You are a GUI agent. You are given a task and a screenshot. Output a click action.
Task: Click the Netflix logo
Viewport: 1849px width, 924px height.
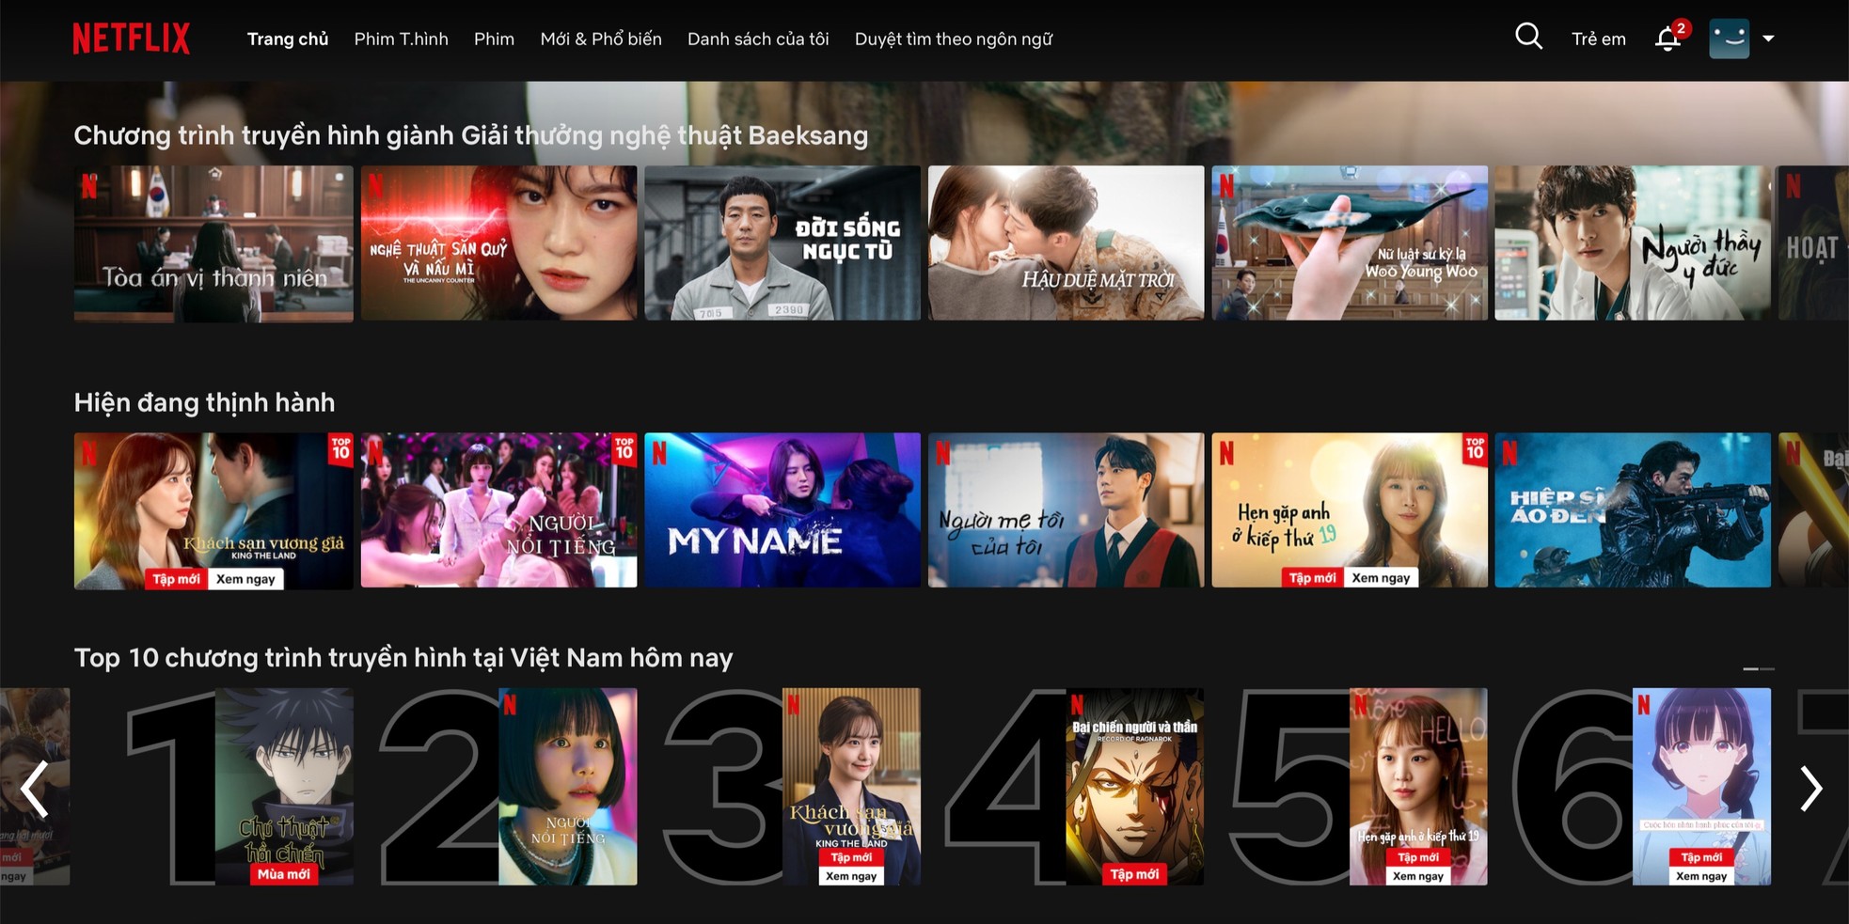(132, 39)
